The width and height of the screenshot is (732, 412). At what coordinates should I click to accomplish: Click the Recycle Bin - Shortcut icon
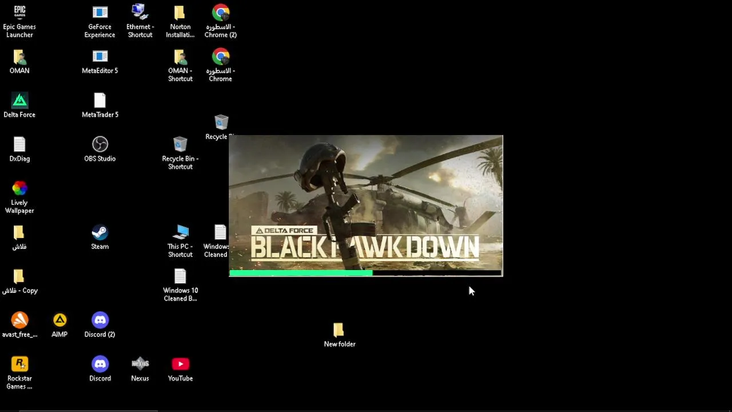pos(180,153)
